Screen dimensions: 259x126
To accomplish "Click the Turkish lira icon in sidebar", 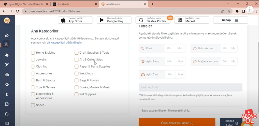I will click(7, 94).
